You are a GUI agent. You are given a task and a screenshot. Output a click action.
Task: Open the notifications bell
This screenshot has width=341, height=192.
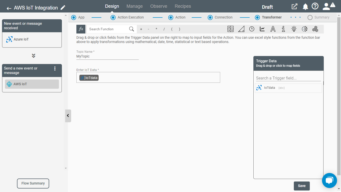click(305, 7)
